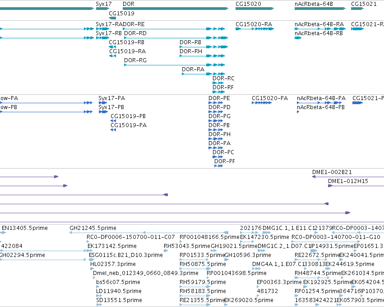Click the DOR gene label
Screen dimensions: 384x307
(129, 4)
